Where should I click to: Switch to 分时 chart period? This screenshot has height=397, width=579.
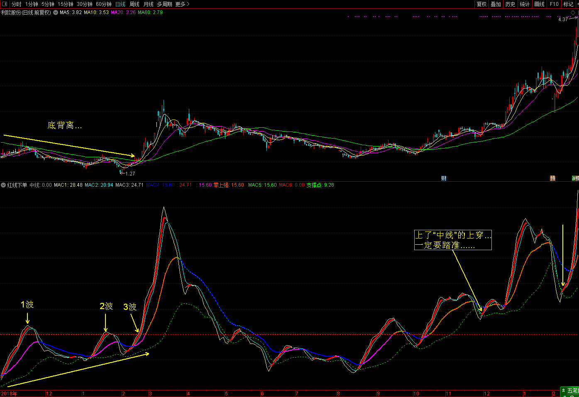17,4
